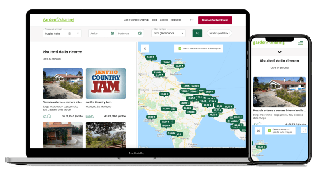Click 'da 20,00 € /notte' price text

pos(115,116)
